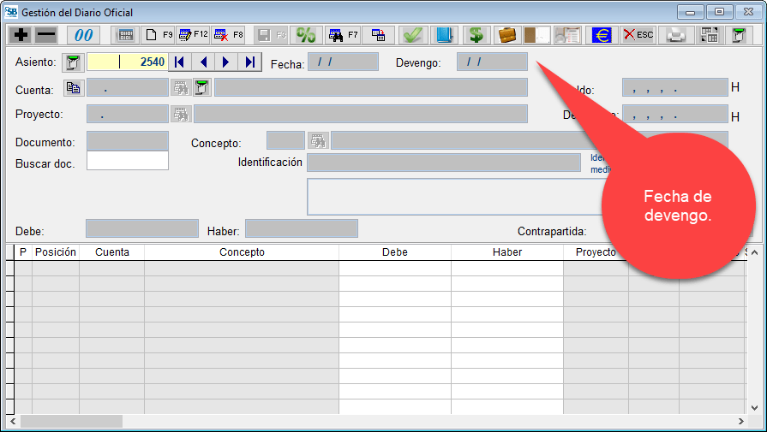
Task: Click the new document F9 button
Action: [159, 35]
